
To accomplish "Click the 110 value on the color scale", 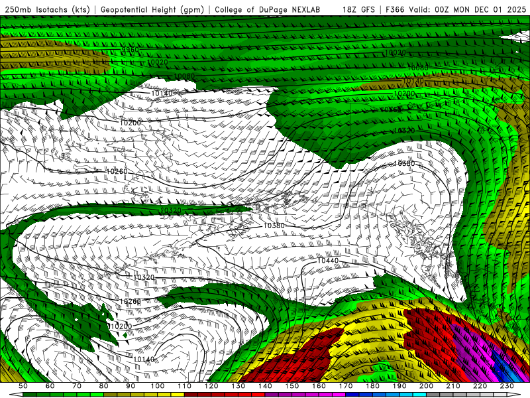I will tap(185, 386).
